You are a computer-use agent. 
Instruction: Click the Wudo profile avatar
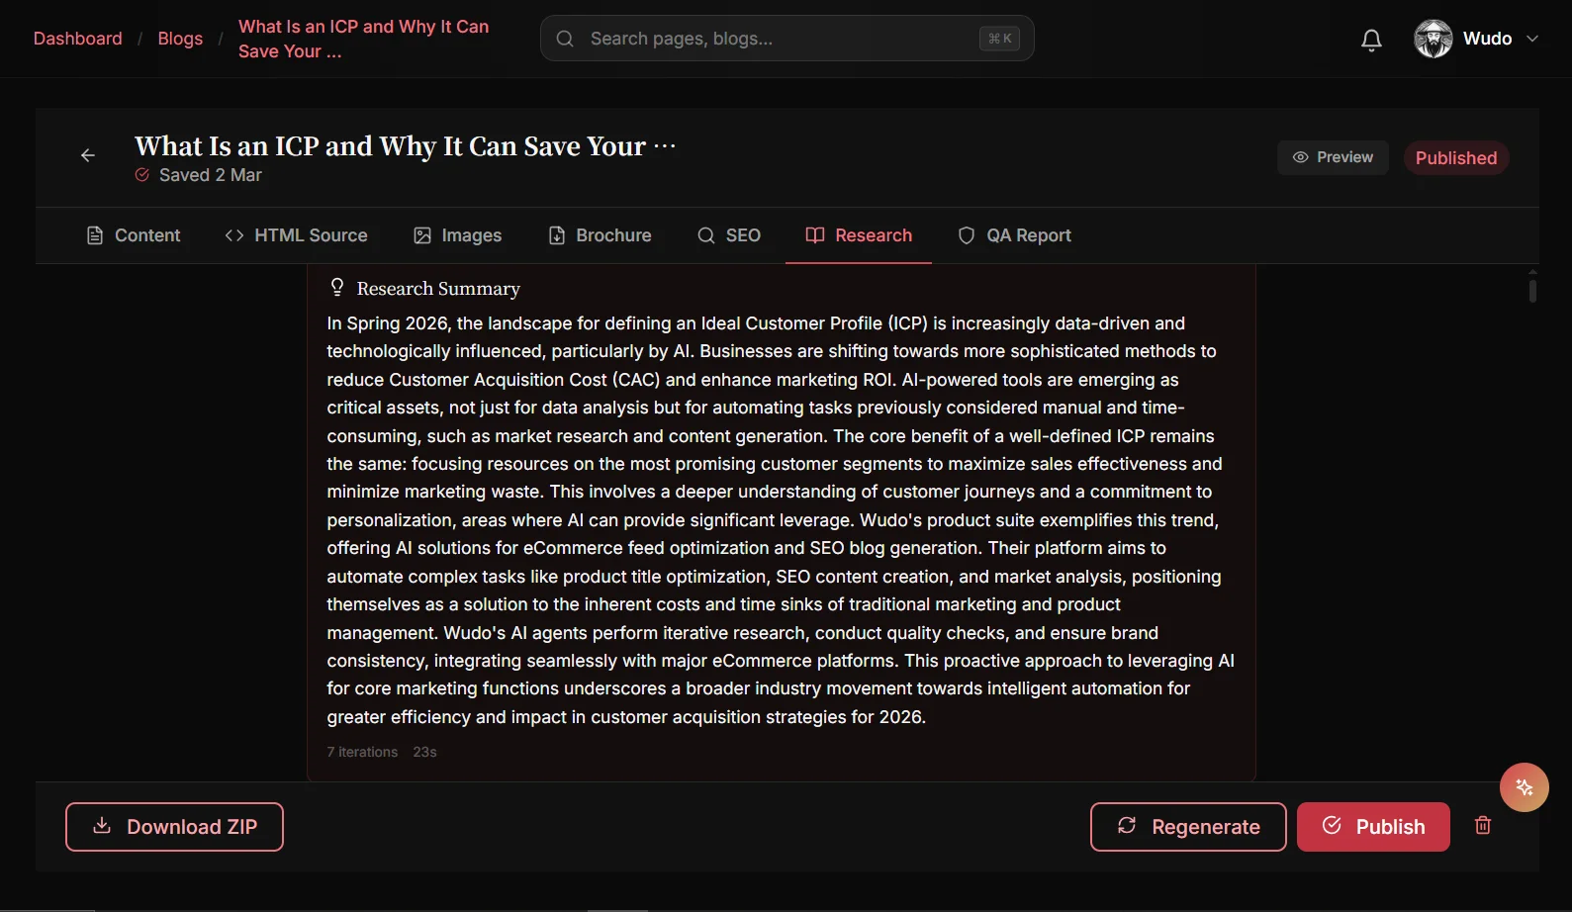(x=1433, y=39)
